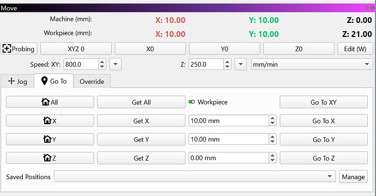
Task: Home the Y axis
Action: (50, 139)
